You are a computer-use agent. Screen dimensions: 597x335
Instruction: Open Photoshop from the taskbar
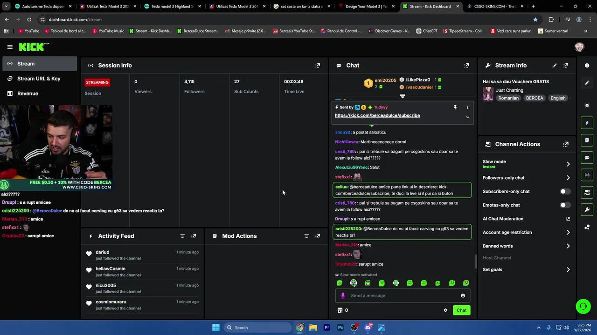(x=340, y=328)
